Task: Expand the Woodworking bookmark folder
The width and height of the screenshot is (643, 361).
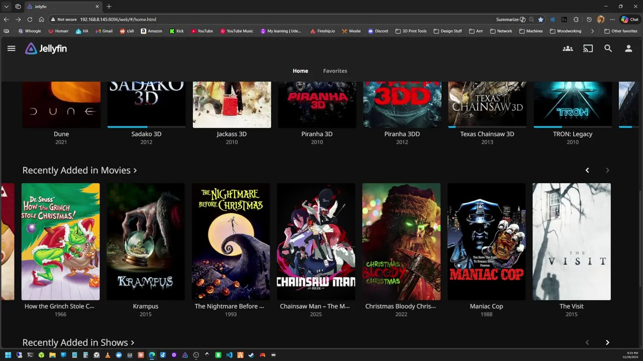Action: [566, 31]
